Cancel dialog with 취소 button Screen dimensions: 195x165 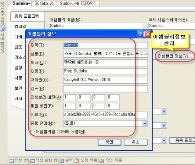click(136, 142)
